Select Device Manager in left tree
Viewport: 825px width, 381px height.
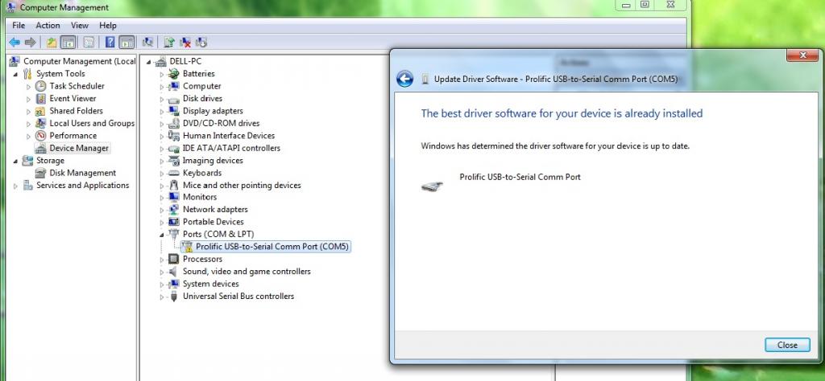[79, 149]
